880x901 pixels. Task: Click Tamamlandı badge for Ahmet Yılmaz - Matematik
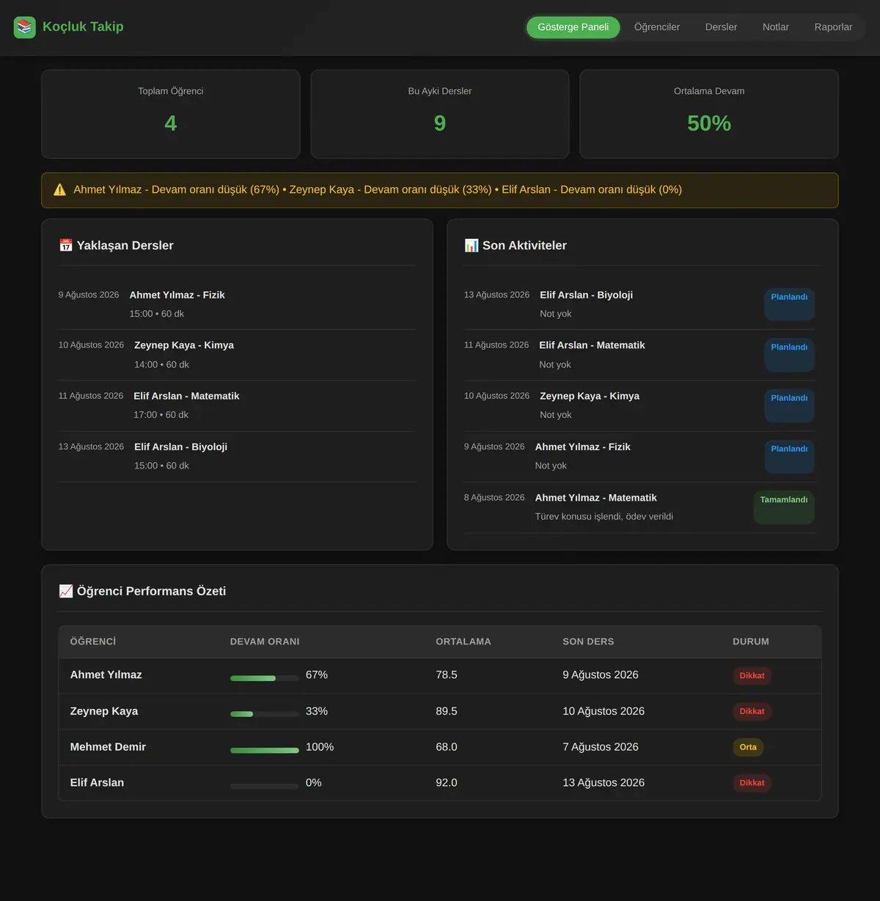pos(784,507)
